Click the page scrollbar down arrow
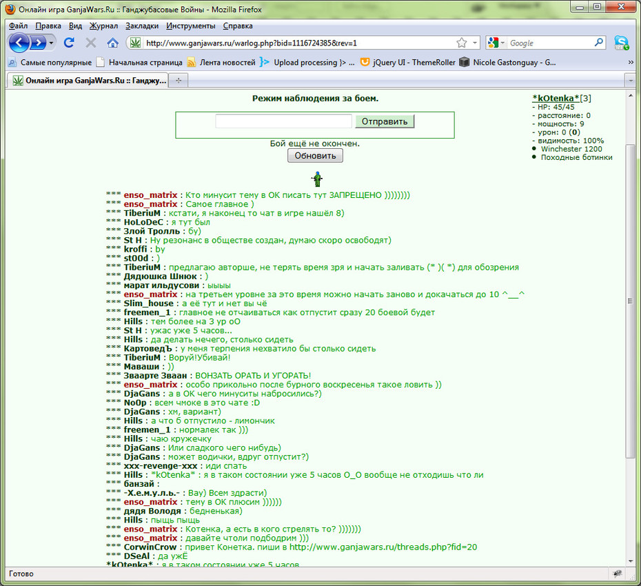The width and height of the screenshot is (641, 586). tap(631, 561)
